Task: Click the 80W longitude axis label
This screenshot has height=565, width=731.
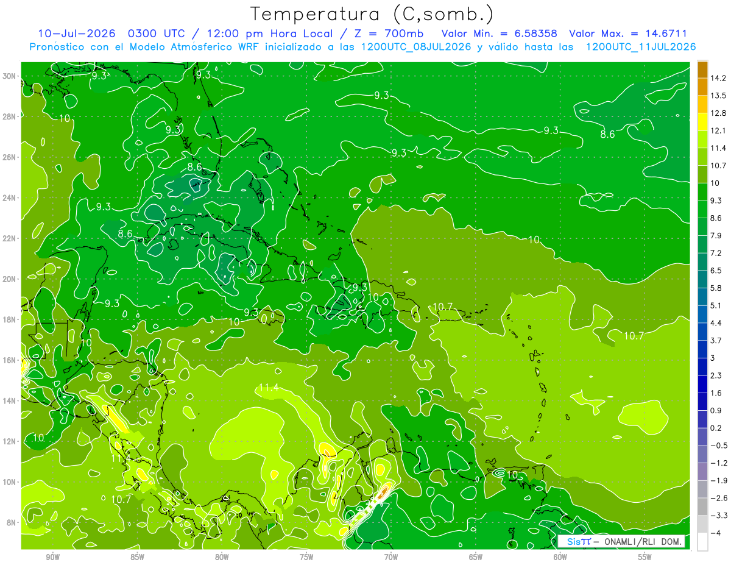Action: pos(222,557)
